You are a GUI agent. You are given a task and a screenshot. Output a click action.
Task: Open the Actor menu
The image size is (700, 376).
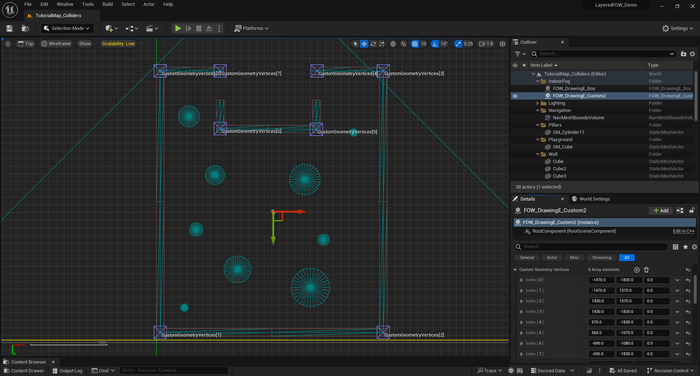click(149, 4)
